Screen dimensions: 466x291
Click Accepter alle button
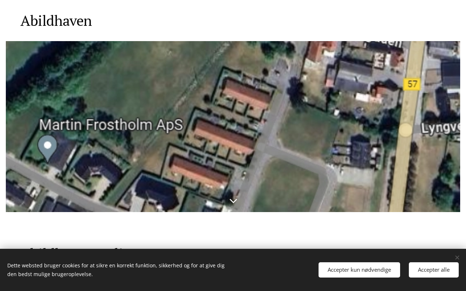coord(434,270)
